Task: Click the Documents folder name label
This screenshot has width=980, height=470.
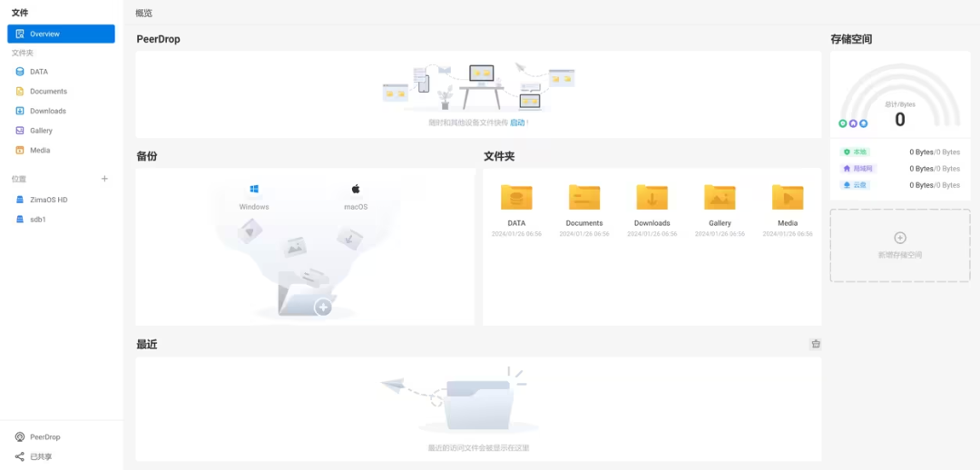Action: click(x=583, y=223)
